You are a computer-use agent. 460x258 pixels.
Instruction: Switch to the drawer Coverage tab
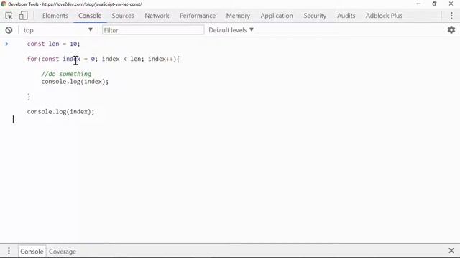(63, 252)
